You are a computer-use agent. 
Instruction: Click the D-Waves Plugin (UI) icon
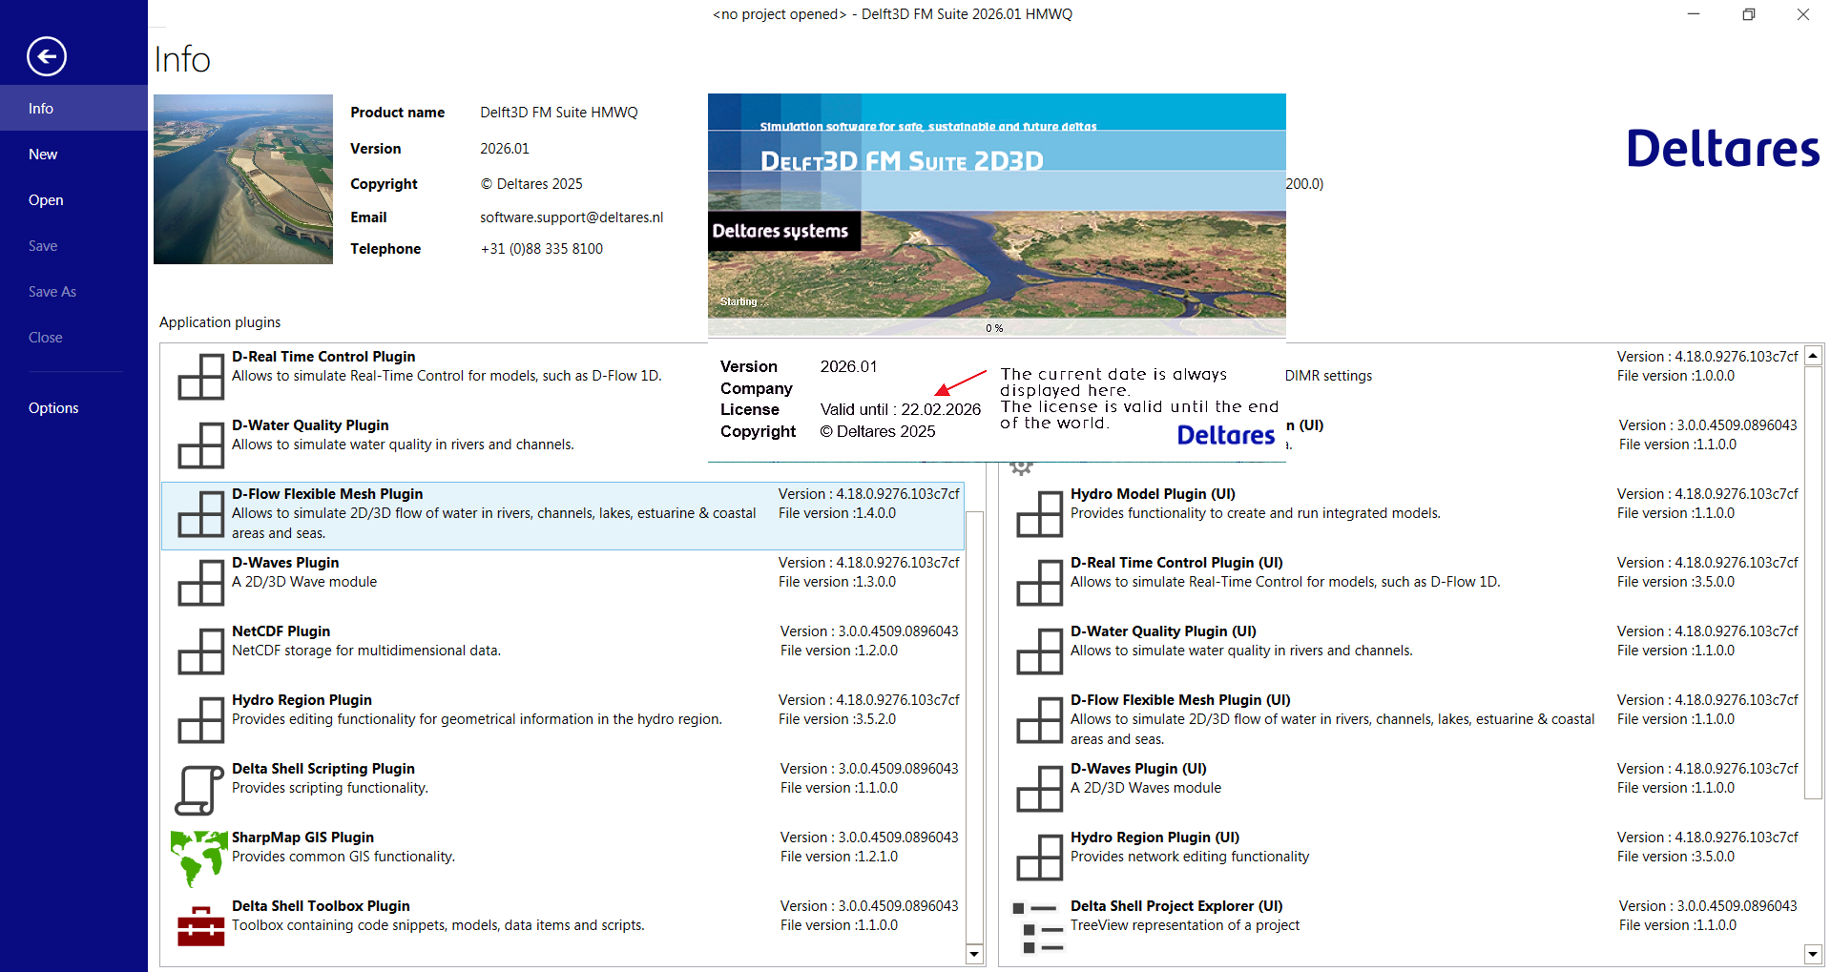[1040, 789]
